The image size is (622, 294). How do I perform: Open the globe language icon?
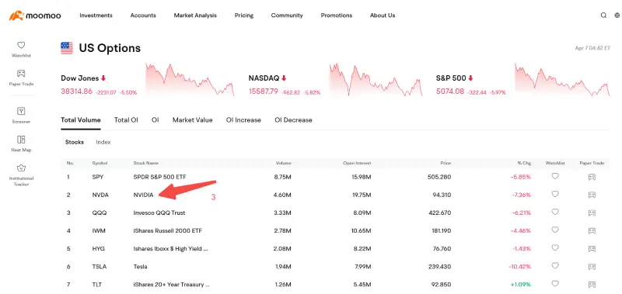click(617, 16)
